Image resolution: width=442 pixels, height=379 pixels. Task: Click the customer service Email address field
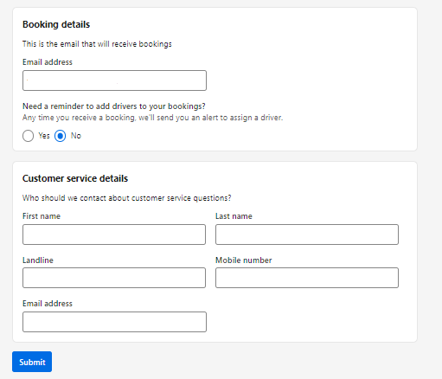pos(114,322)
